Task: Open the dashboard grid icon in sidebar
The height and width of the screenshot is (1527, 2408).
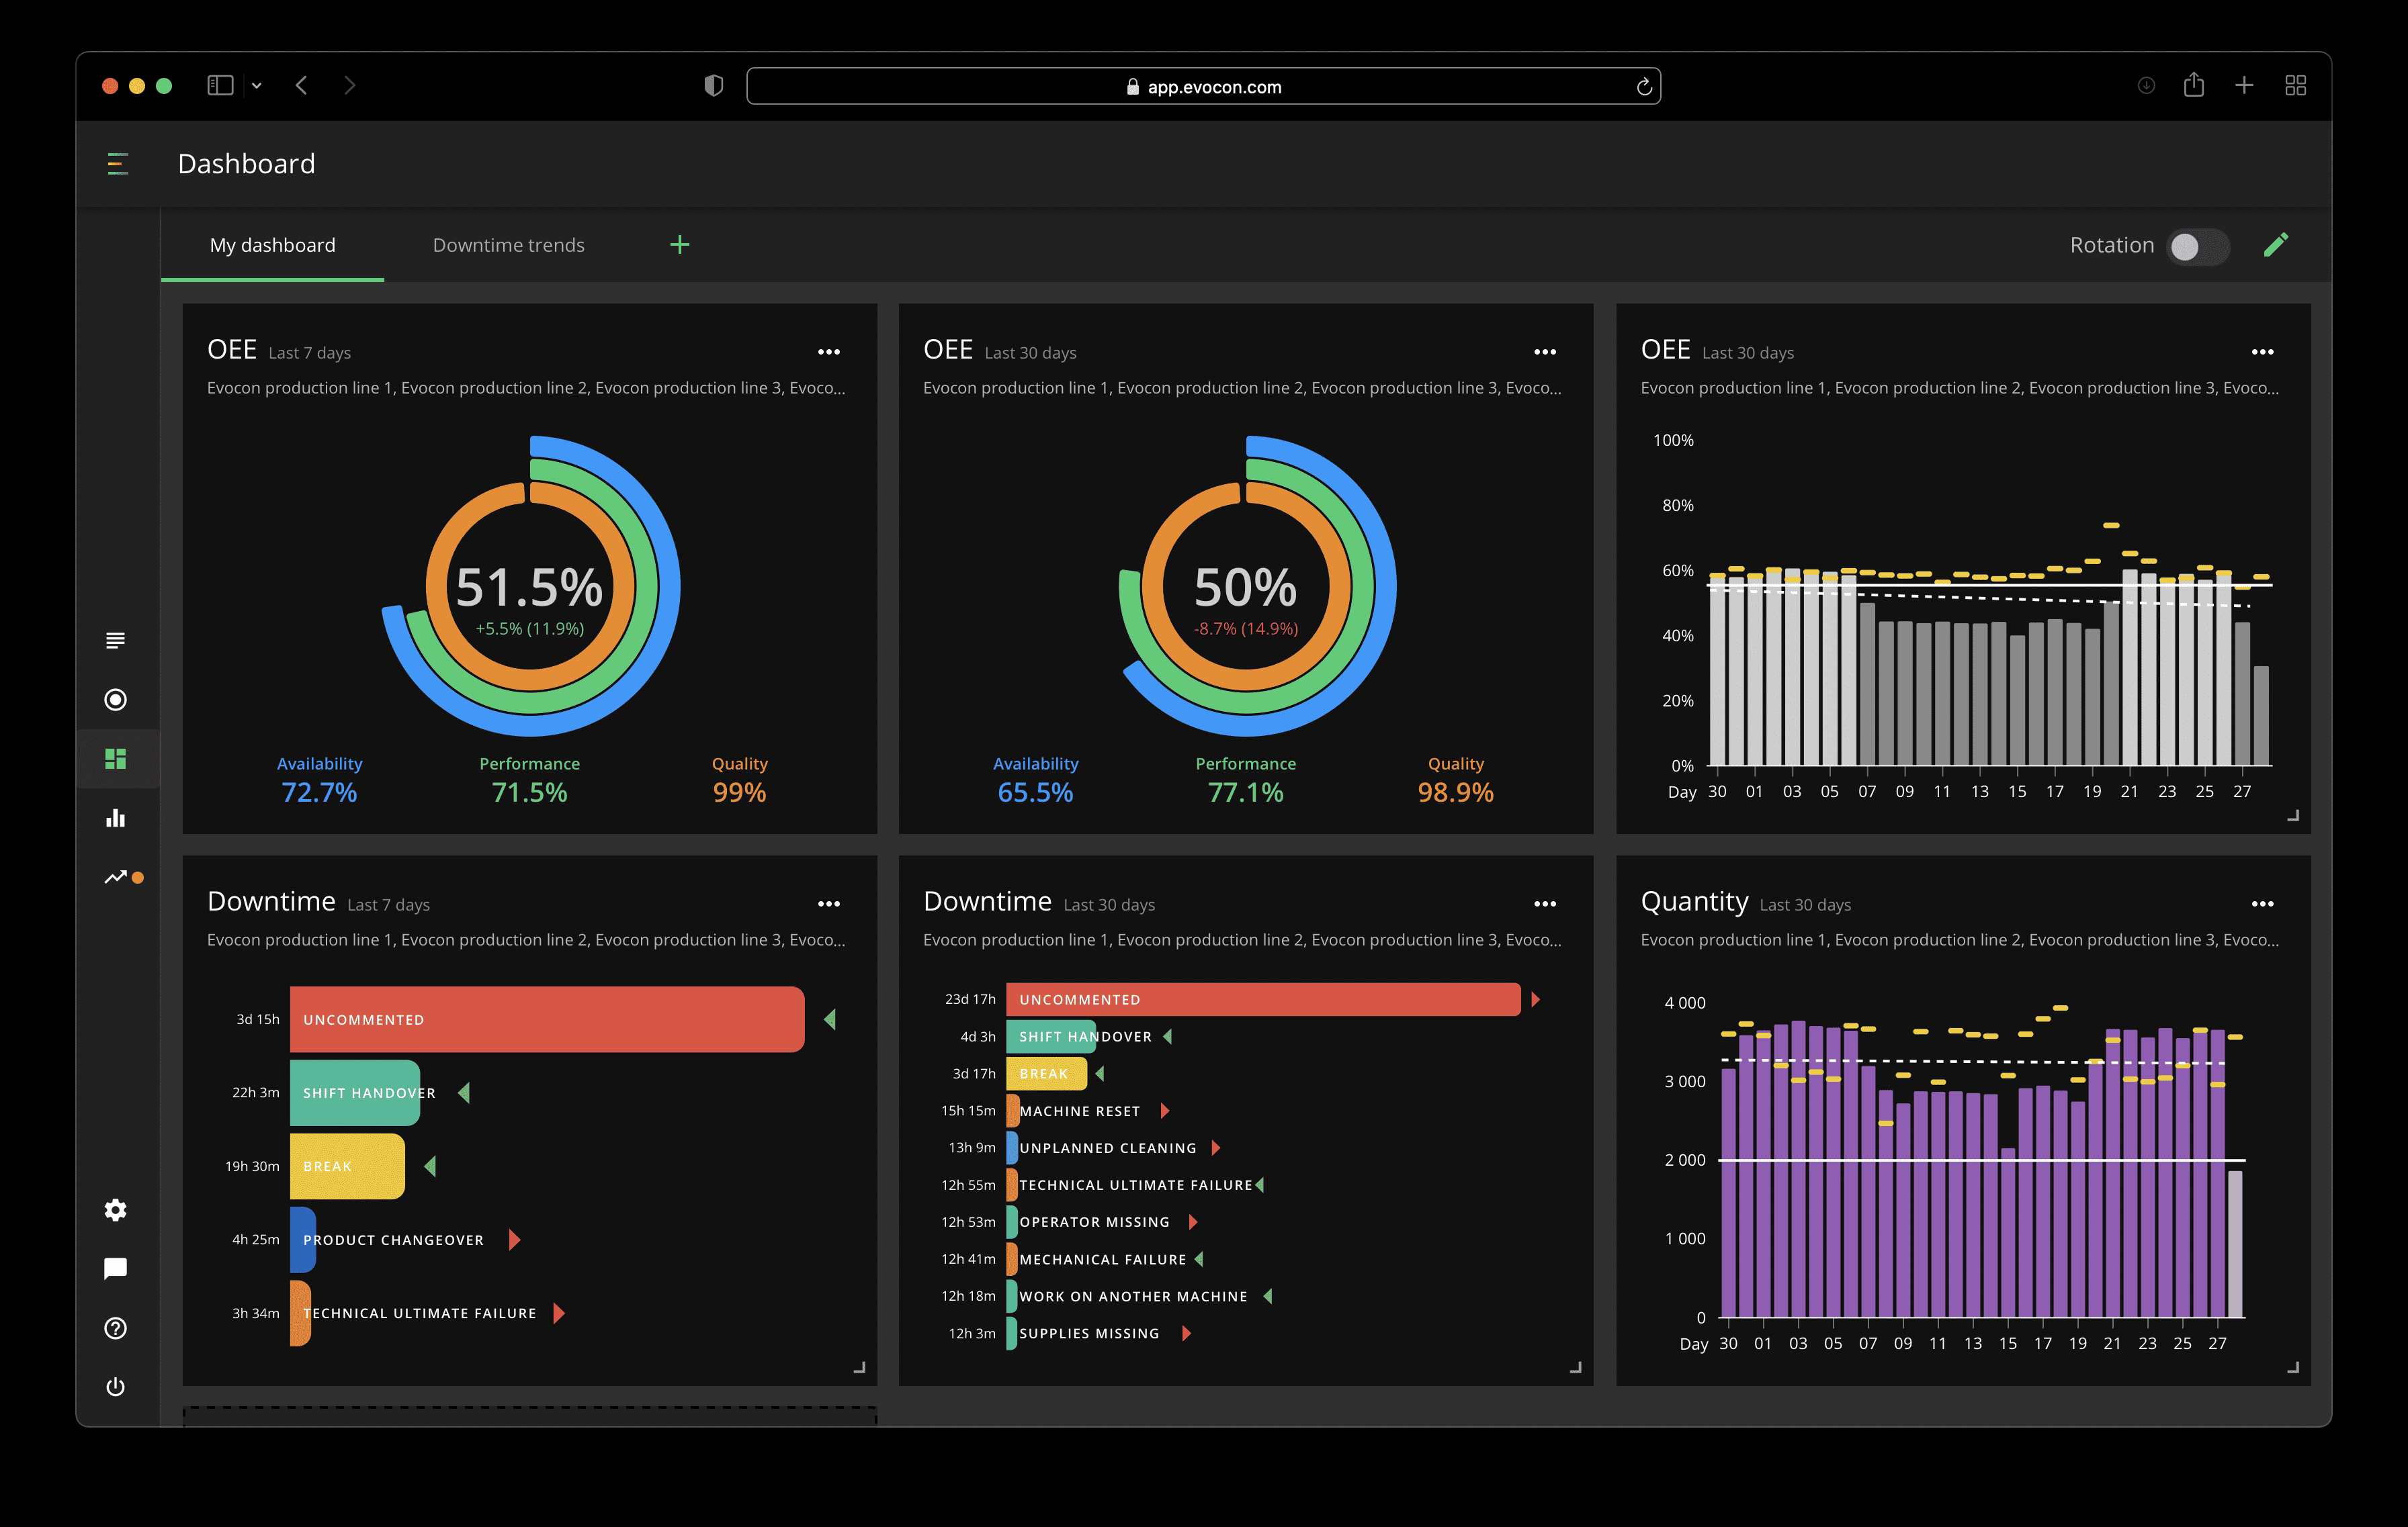Action: pos(116,759)
